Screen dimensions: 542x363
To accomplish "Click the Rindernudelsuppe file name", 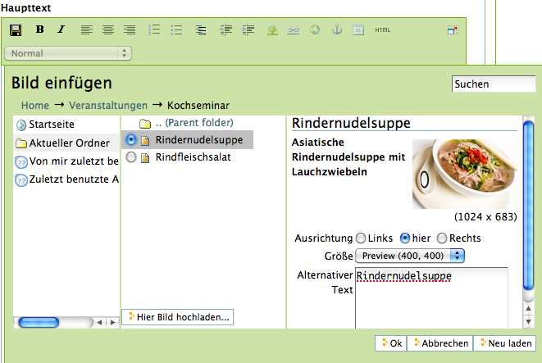I will click(x=199, y=140).
